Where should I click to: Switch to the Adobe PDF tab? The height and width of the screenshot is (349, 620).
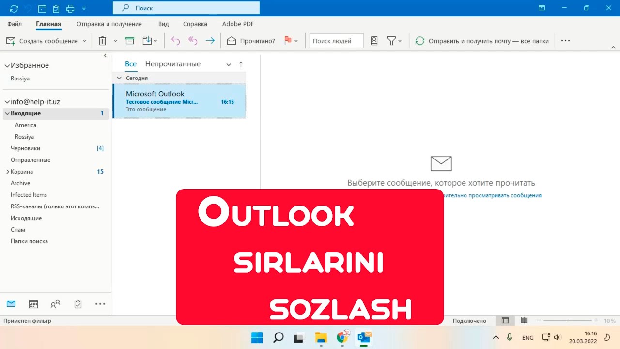point(238,24)
